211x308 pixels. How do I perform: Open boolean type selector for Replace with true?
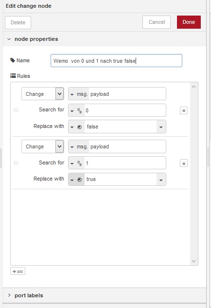pyautogui.click(x=76, y=180)
